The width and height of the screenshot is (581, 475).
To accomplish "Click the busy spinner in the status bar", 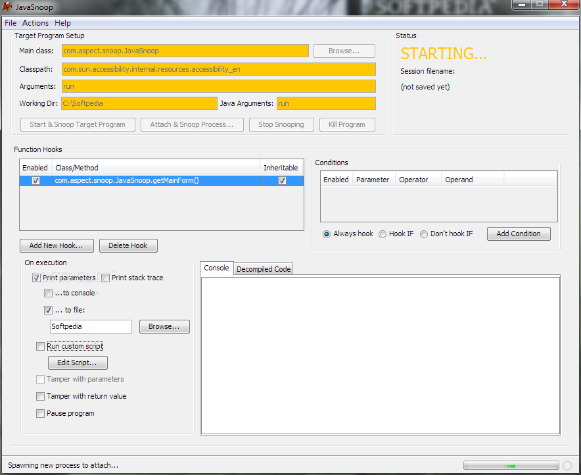I will pyautogui.click(x=567, y=465).
